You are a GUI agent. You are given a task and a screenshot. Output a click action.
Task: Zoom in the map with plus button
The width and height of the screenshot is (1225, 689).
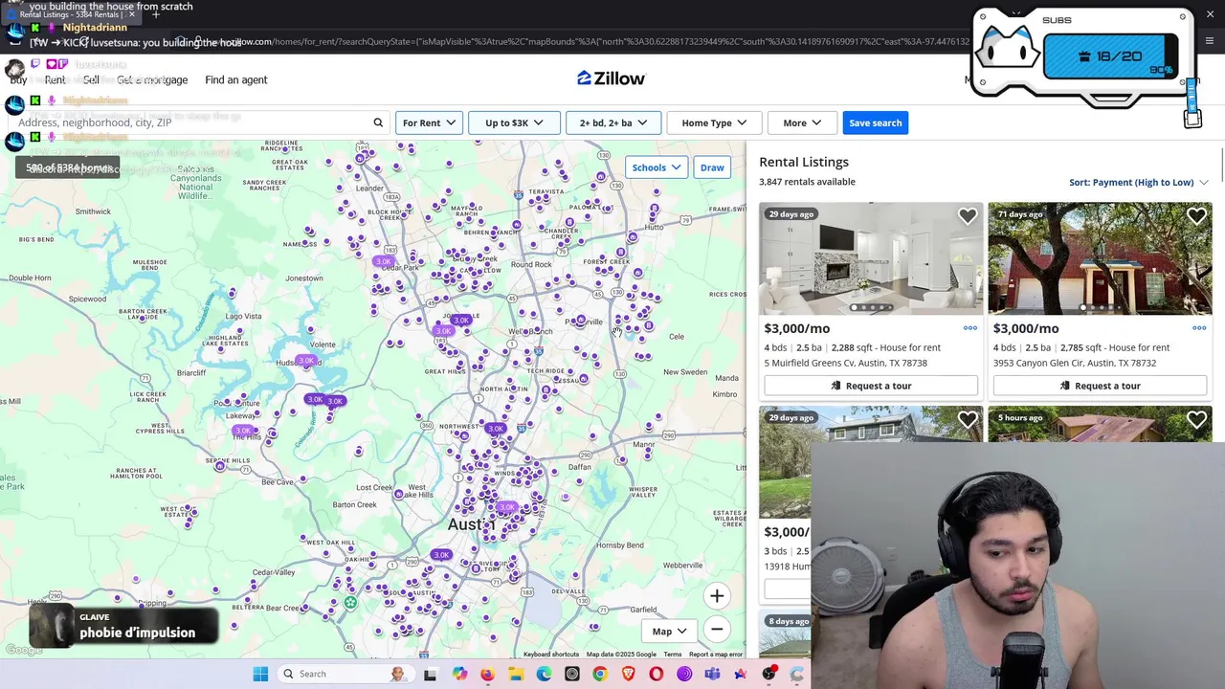point(717,596)
